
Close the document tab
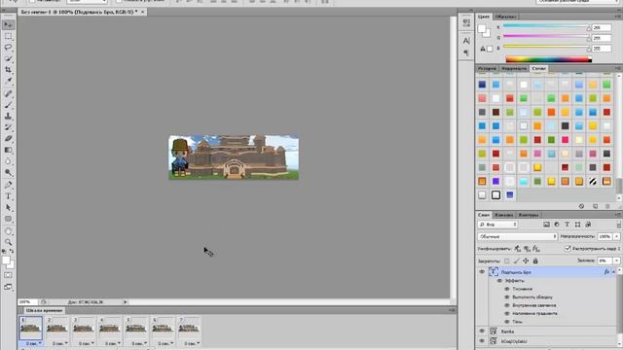coord(142,12)
